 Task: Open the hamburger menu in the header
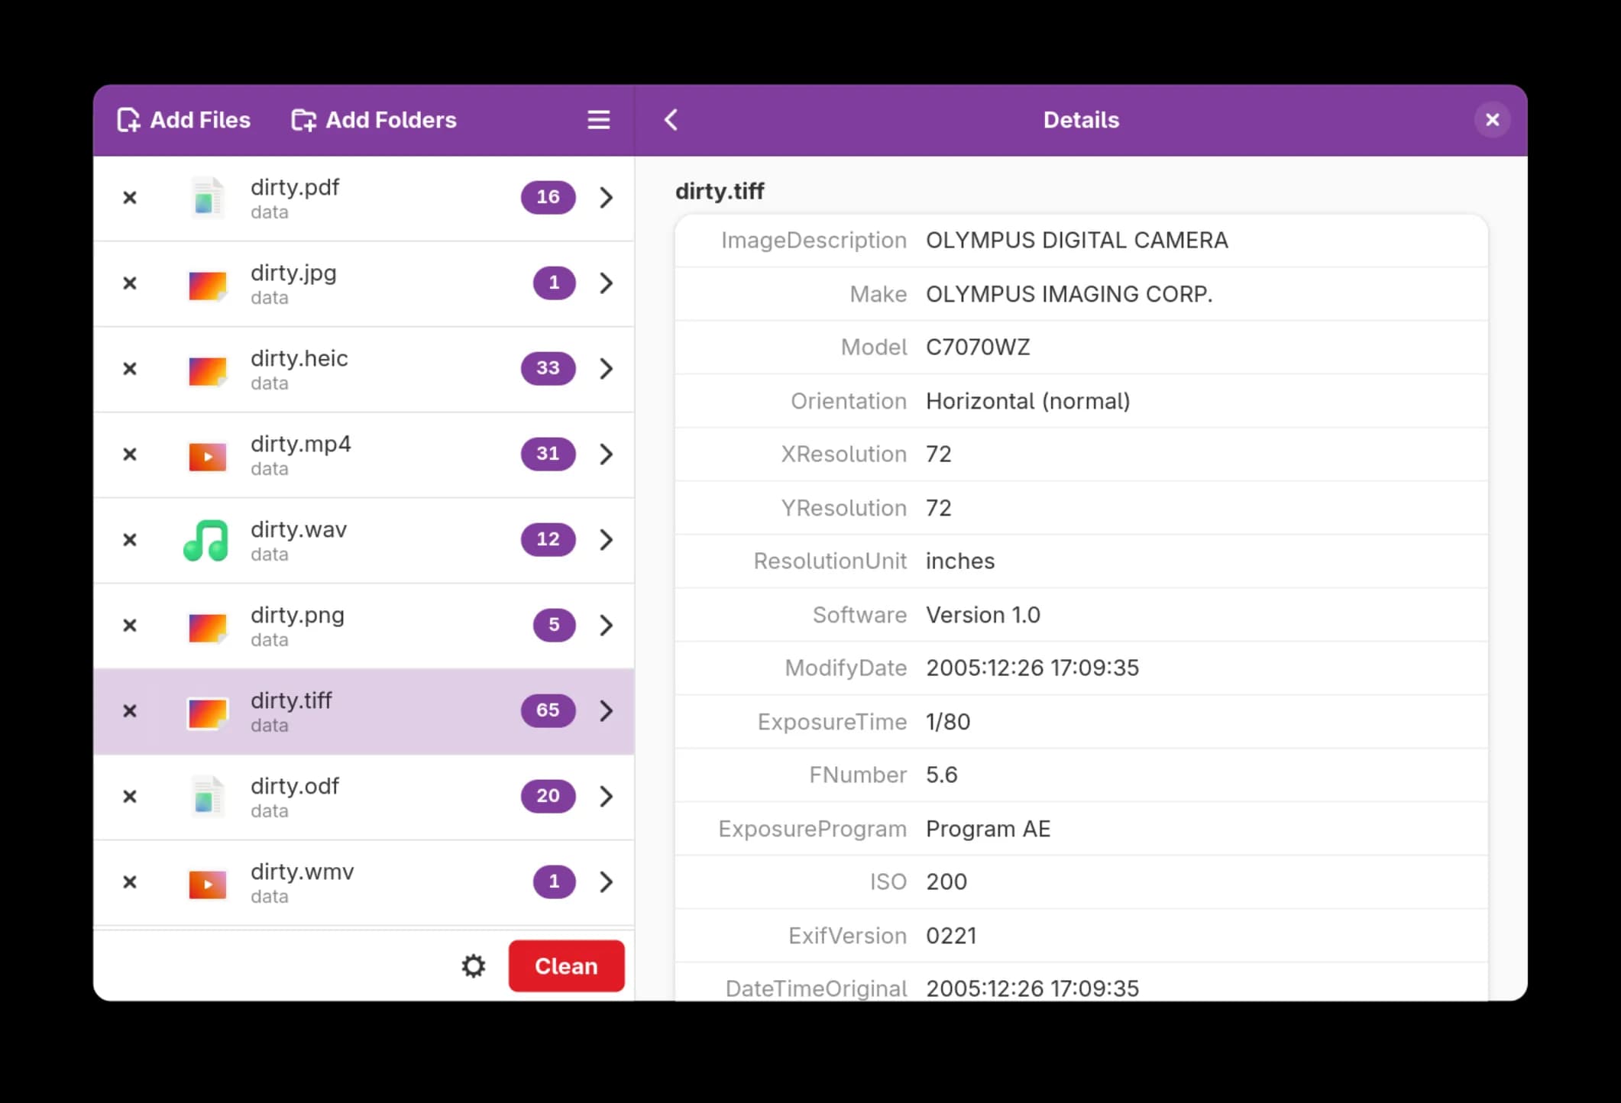(x=598, y=120)
